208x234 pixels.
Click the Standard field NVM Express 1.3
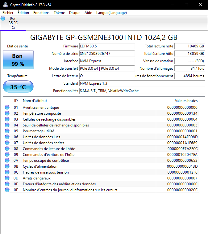tap(142, 83)
